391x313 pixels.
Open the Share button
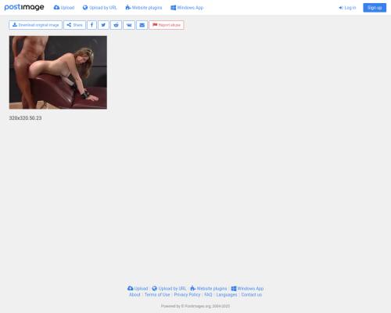pos(74,25)
